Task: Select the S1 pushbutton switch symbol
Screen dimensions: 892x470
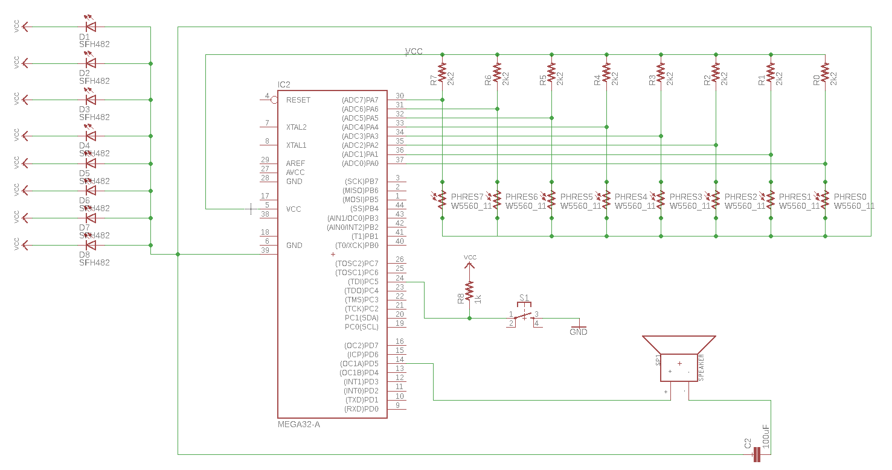Action: [x=524, y=316]
